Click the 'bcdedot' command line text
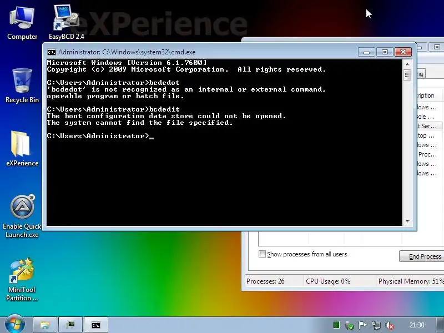 point(164,83)
